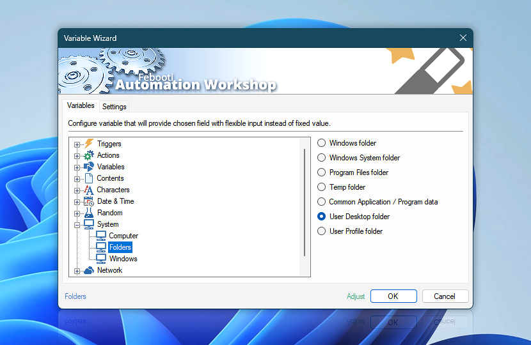Select the Variables tree label

point(111,167)
